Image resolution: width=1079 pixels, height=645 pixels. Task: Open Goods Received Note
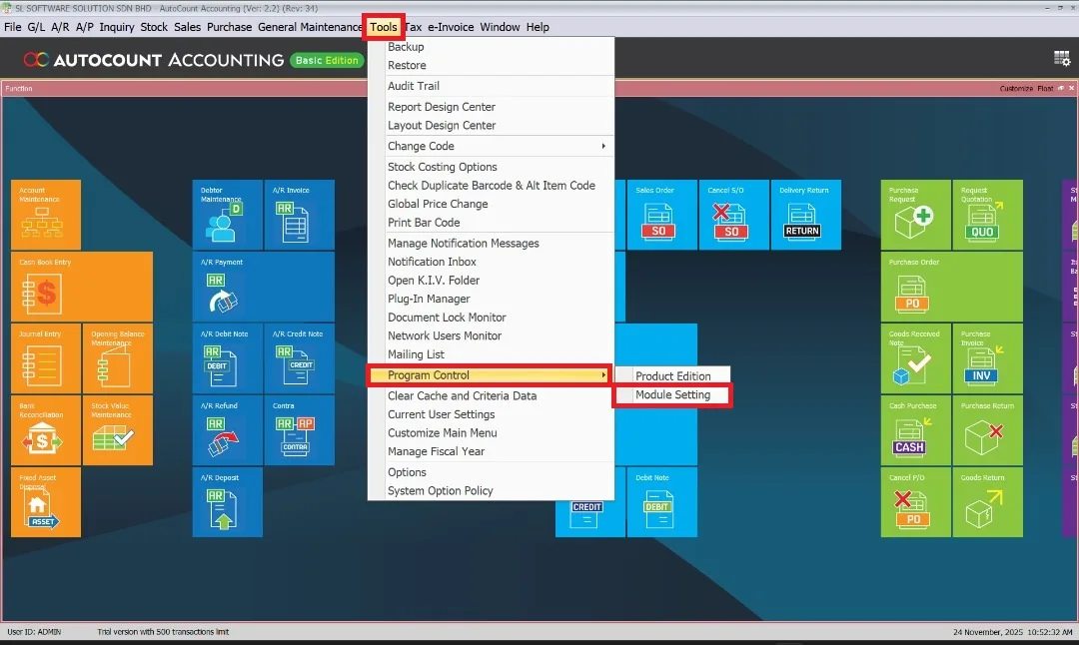915,359
